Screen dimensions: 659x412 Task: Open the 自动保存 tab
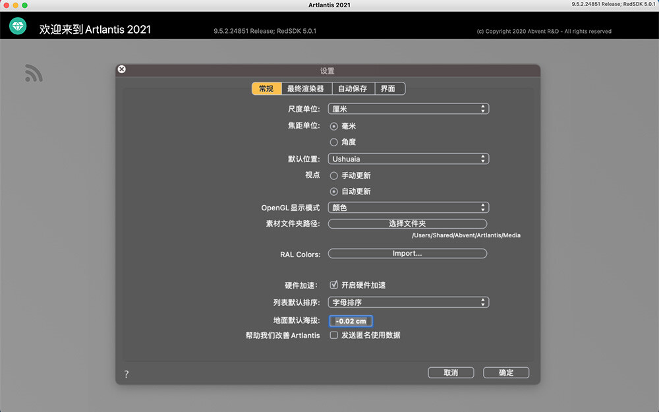point(353,89)
